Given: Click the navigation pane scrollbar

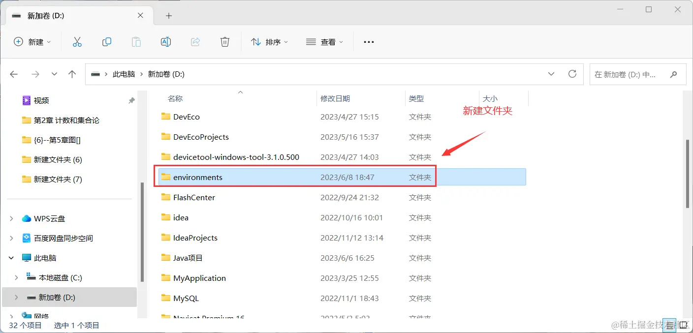Looking at the screenshot, I should pos(142,232).
